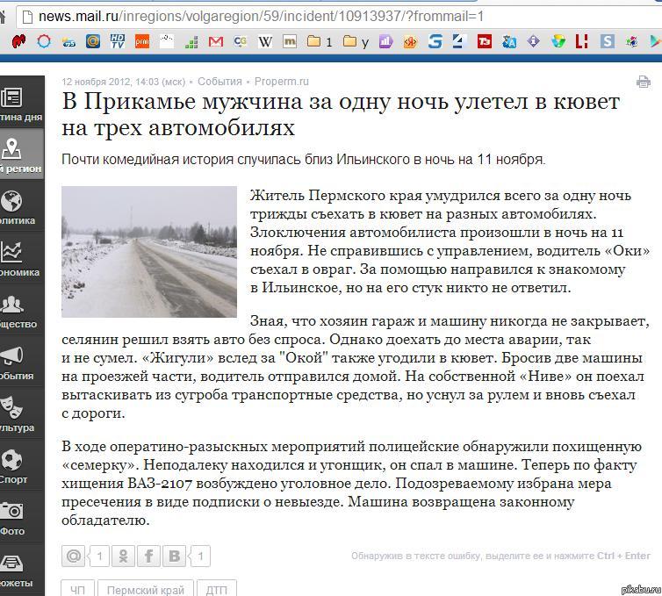Open the orange 'prm' bookmark

tap(142, 41)
